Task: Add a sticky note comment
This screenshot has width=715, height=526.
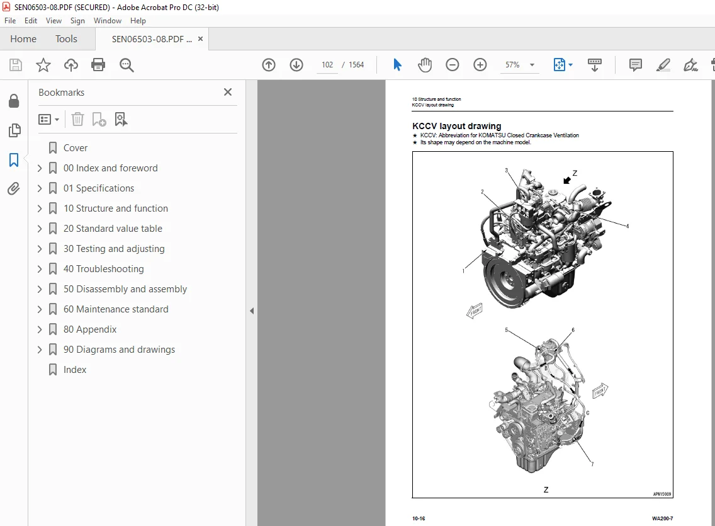Action: [635, 65]
